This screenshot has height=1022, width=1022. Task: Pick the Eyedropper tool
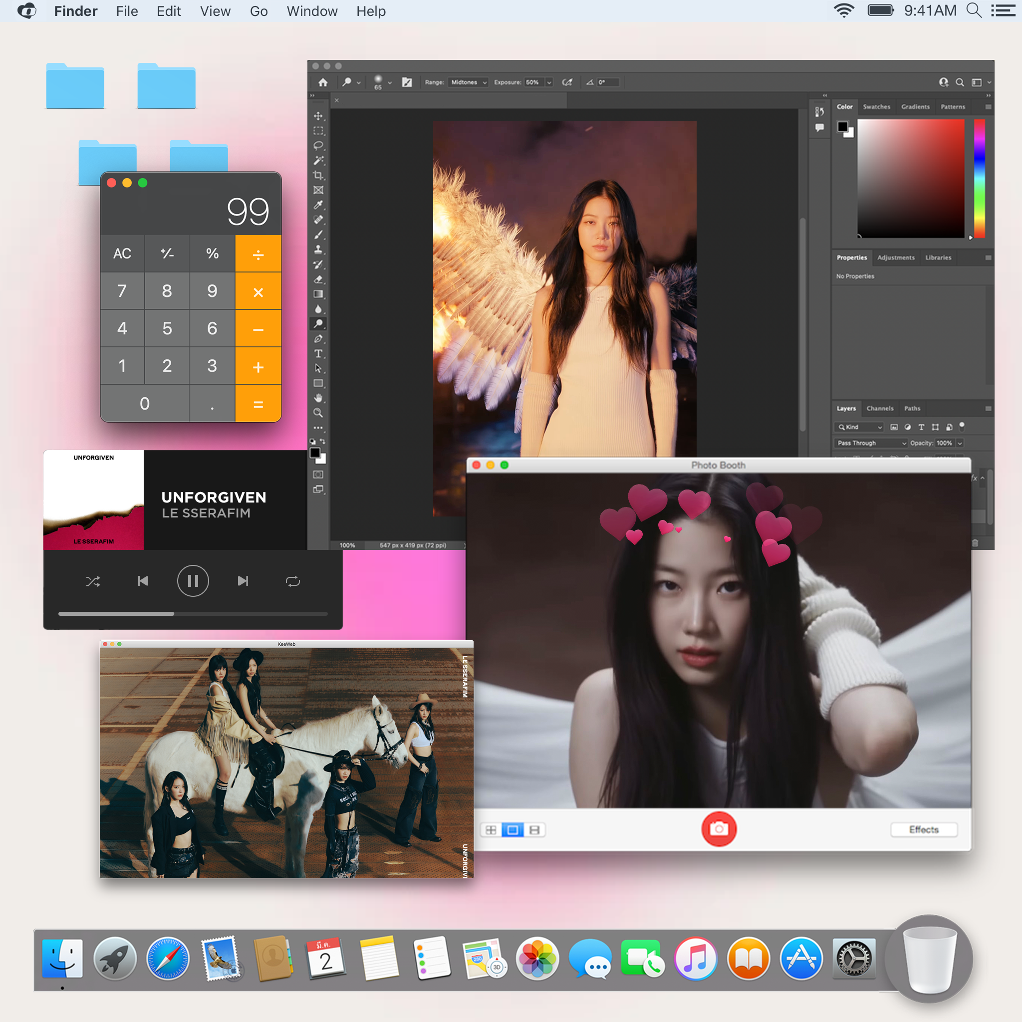point(318,205)
